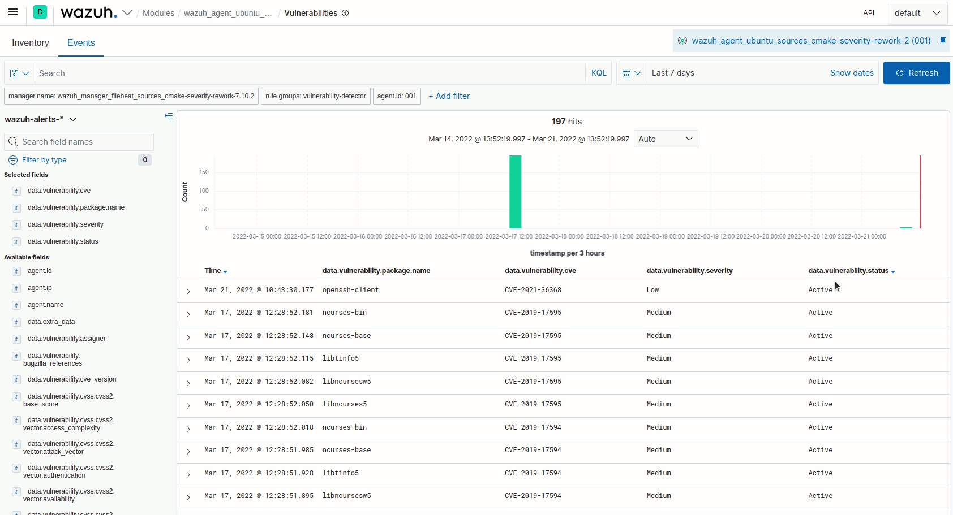This screenshot has height=515, width=953.
Task: Click the D space avatar icon
Action: point(40,12)
